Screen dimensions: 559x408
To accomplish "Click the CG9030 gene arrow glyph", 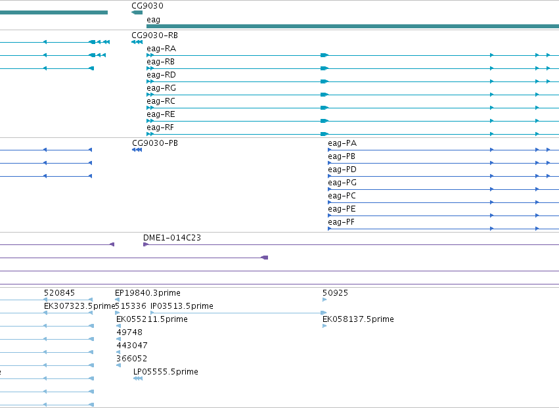I will (x=137, y=12).
